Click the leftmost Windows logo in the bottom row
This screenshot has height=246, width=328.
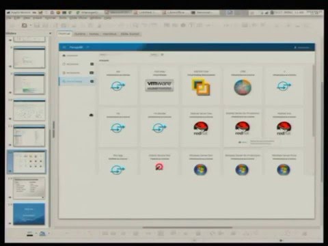tap(200, 169)
